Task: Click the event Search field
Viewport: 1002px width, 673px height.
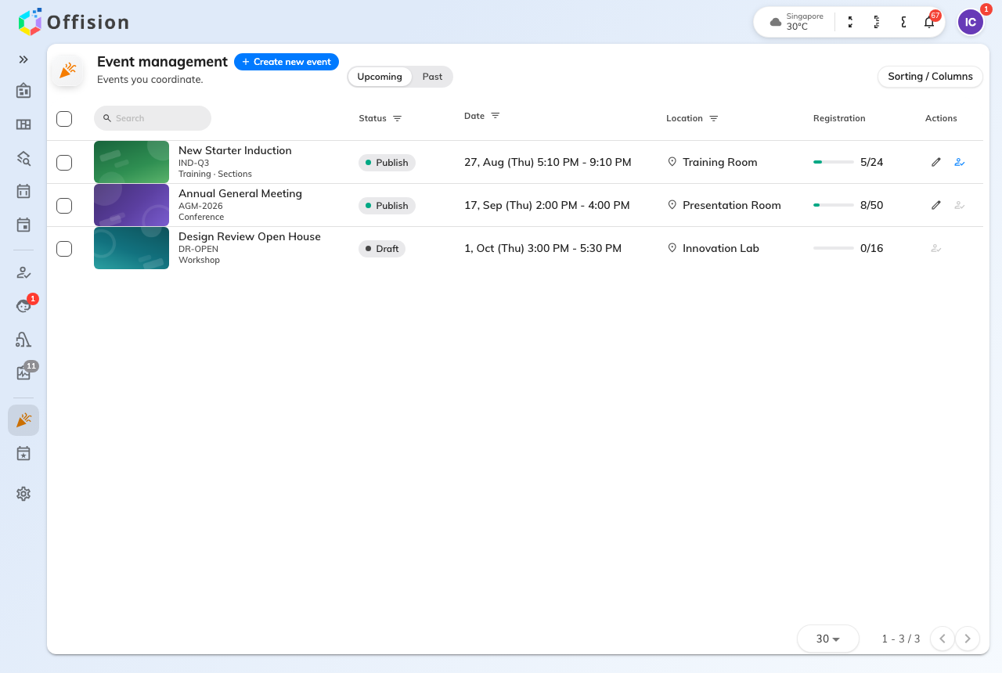Action: [x=153, y=118]
